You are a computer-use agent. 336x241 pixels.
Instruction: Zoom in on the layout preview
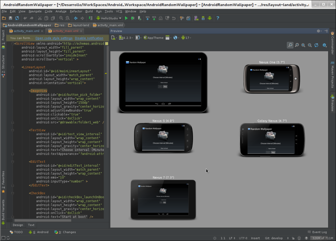[x=303, y=45]
